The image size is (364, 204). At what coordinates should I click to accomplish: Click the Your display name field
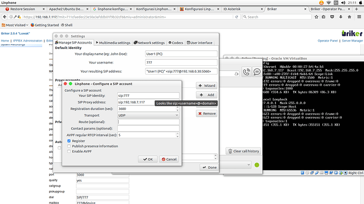(x=181, y=54)
